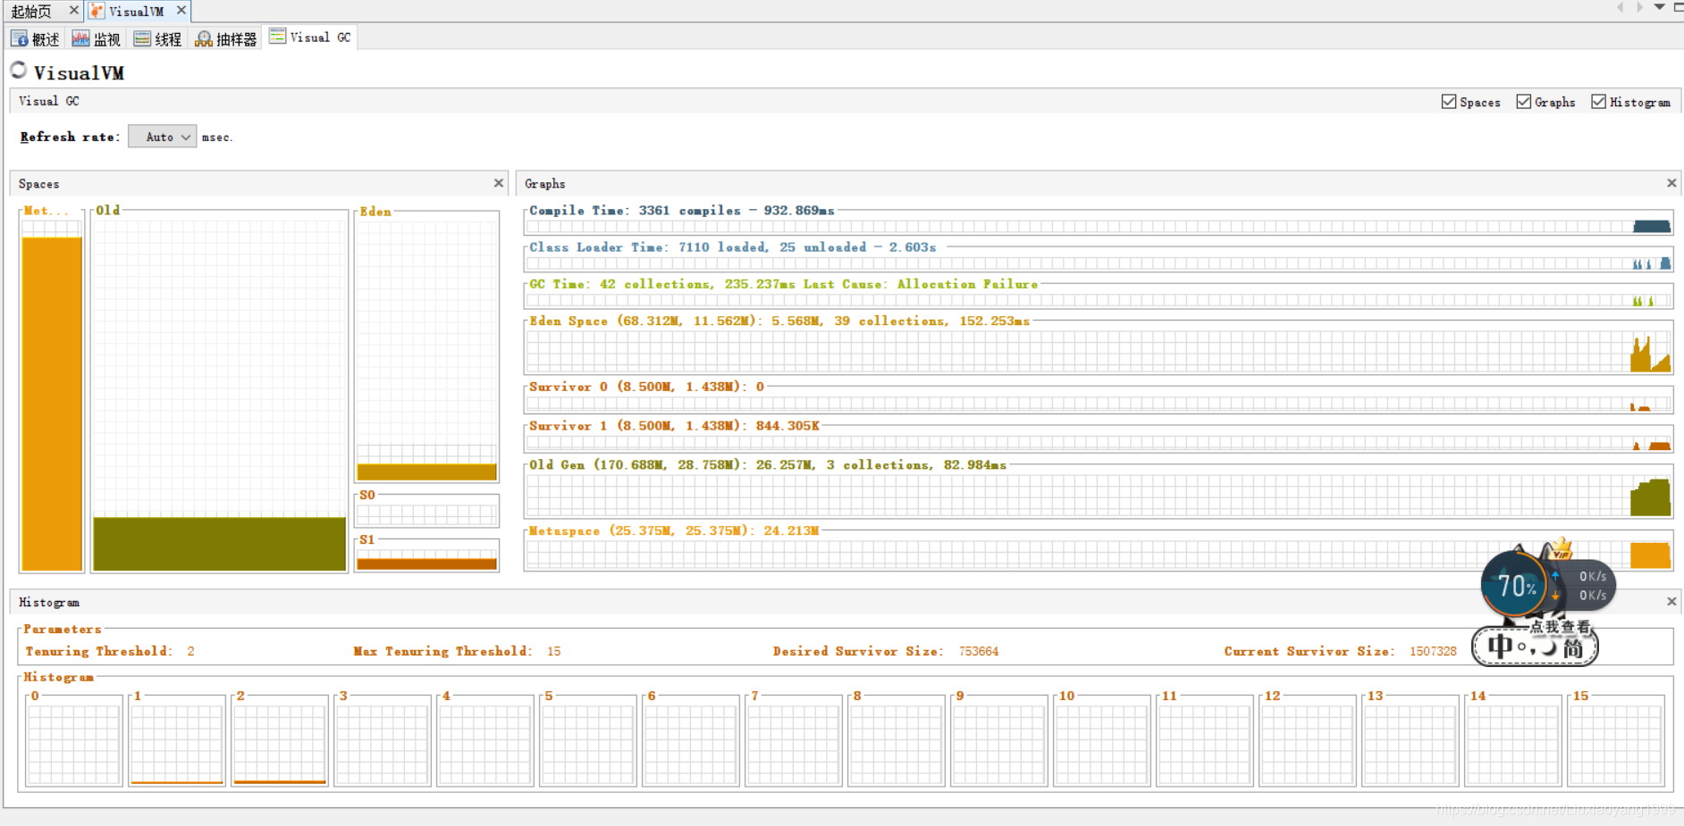Click histogram age bucket 1

point(177,744)
